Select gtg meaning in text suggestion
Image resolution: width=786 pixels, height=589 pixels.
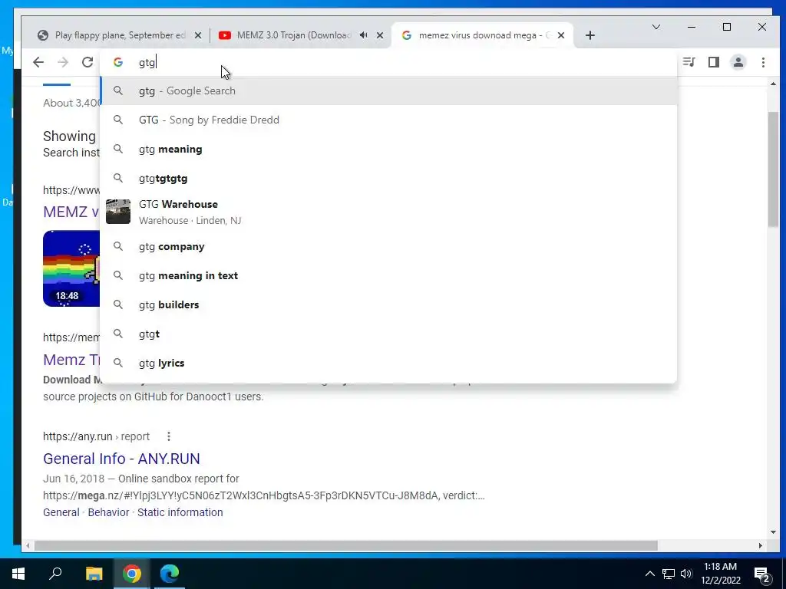coord(388,275)
